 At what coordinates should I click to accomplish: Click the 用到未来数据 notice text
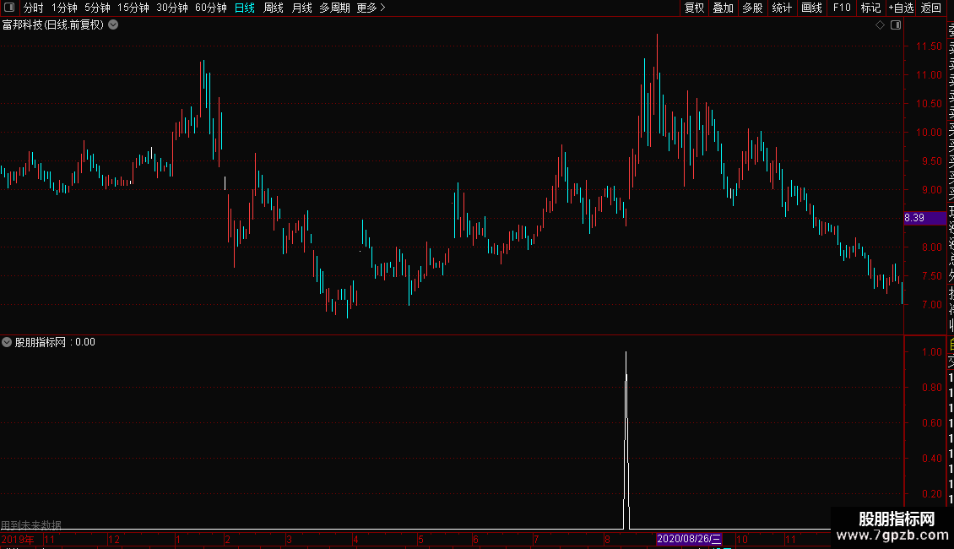coord(31,525)
